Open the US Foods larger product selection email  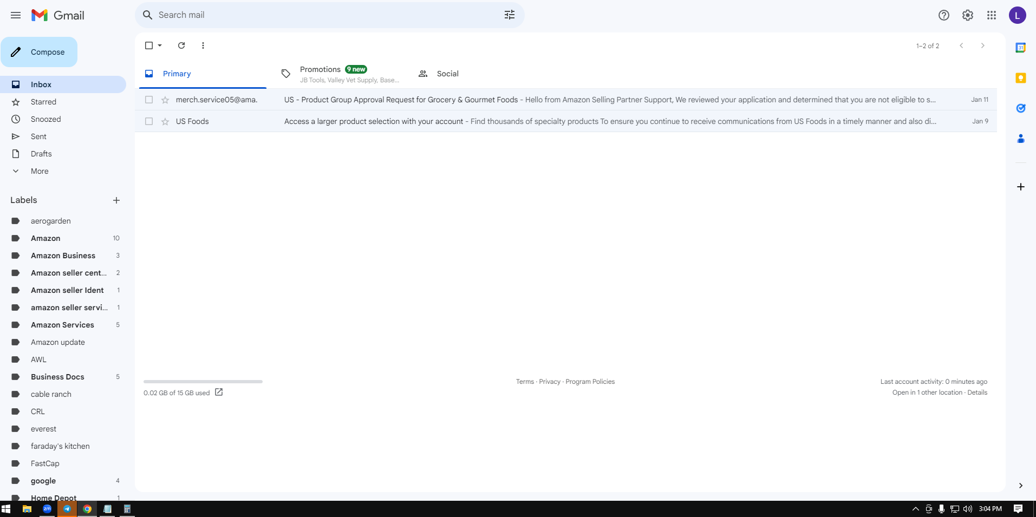[x=566, y=121]
